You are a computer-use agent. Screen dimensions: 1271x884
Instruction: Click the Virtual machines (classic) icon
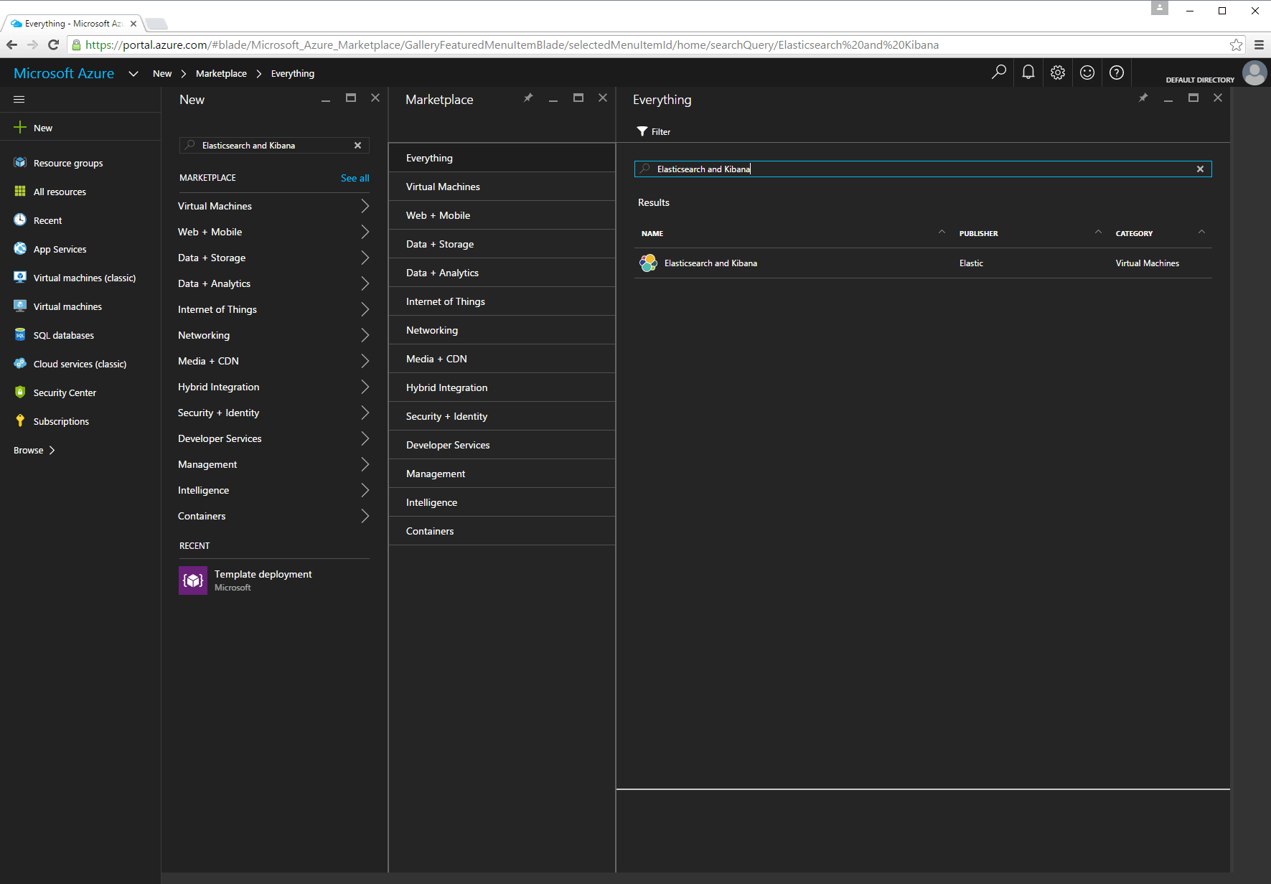coord(20,278)
